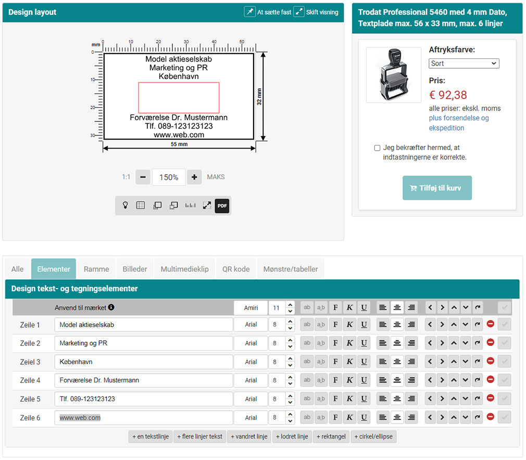Viewport: 526px width, 460px height.
Task: Click the lightbulb hint icon
Action: (x=125, y=206)
